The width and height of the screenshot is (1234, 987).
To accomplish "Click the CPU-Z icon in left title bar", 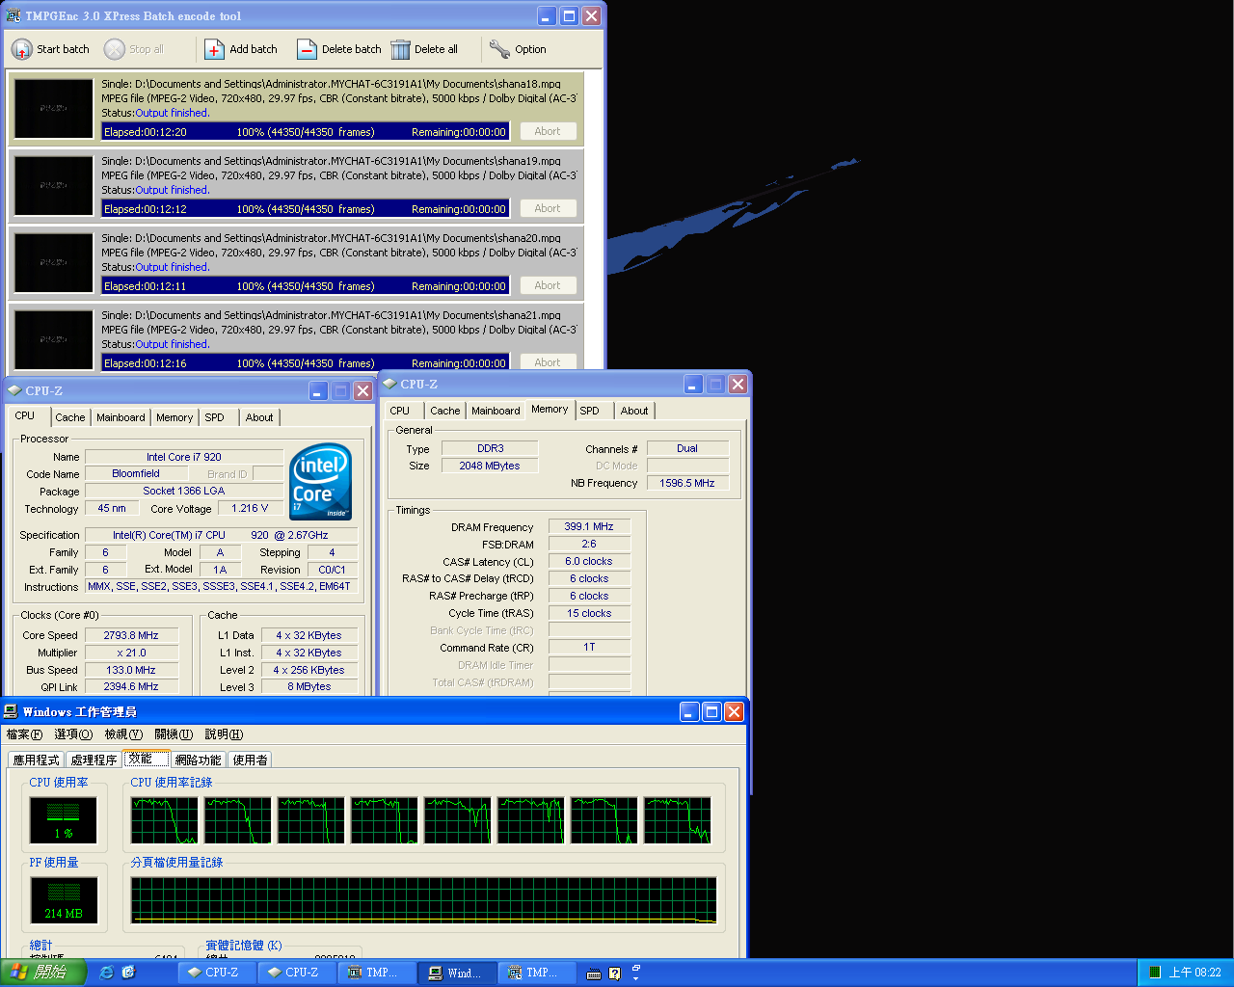I will tap(13, 390).
